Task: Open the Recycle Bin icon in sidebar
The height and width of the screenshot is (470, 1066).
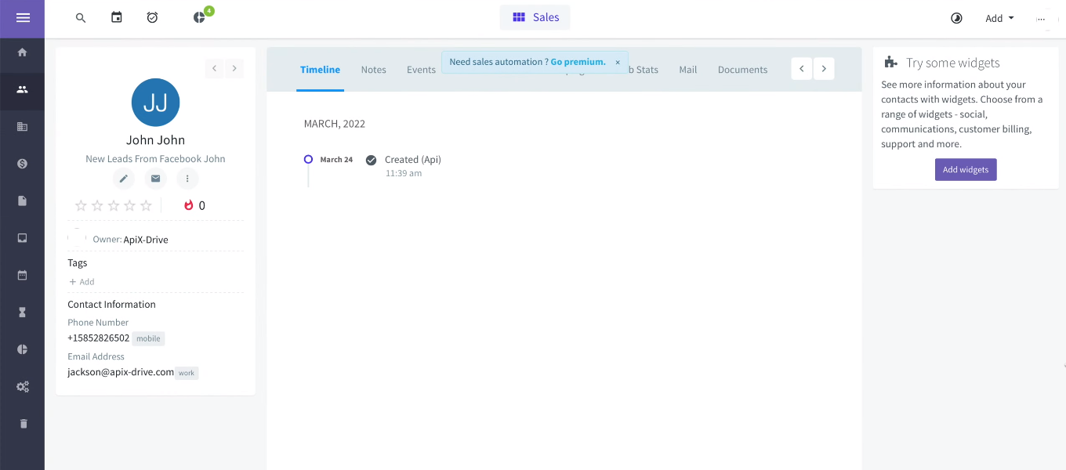Action: 22,423
